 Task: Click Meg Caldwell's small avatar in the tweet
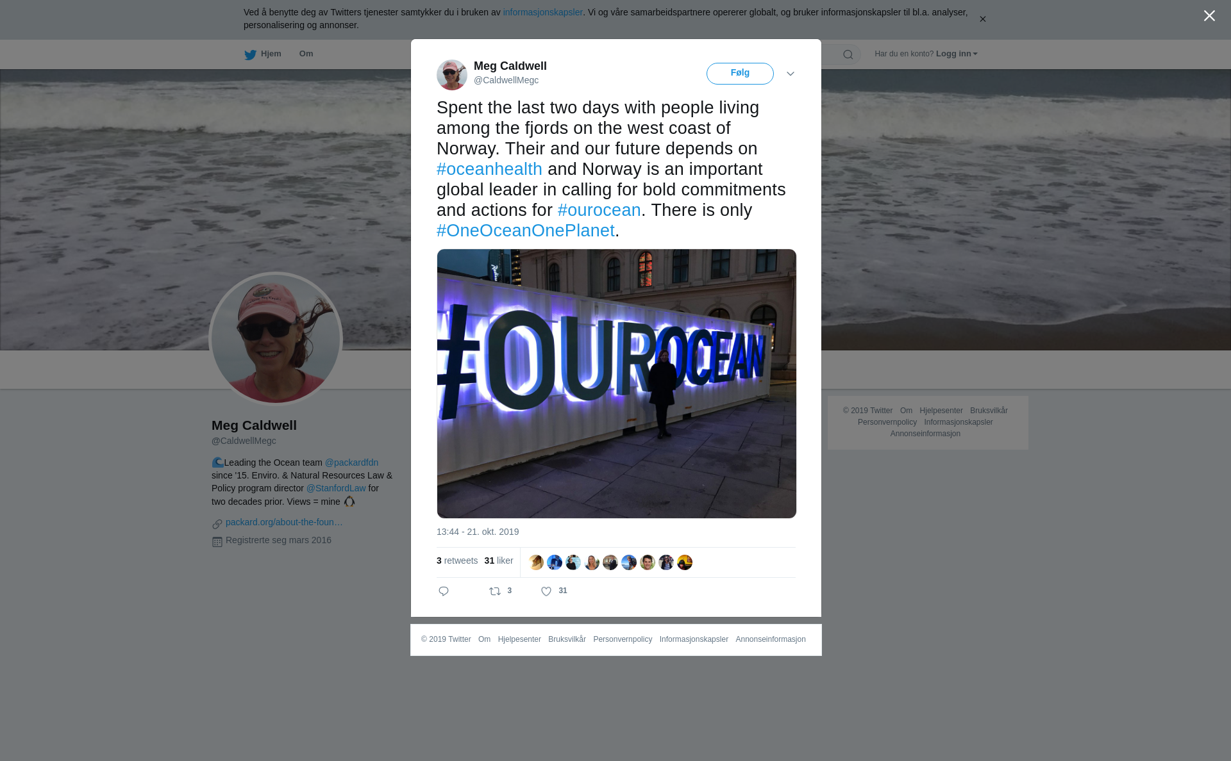click(452, 74)
